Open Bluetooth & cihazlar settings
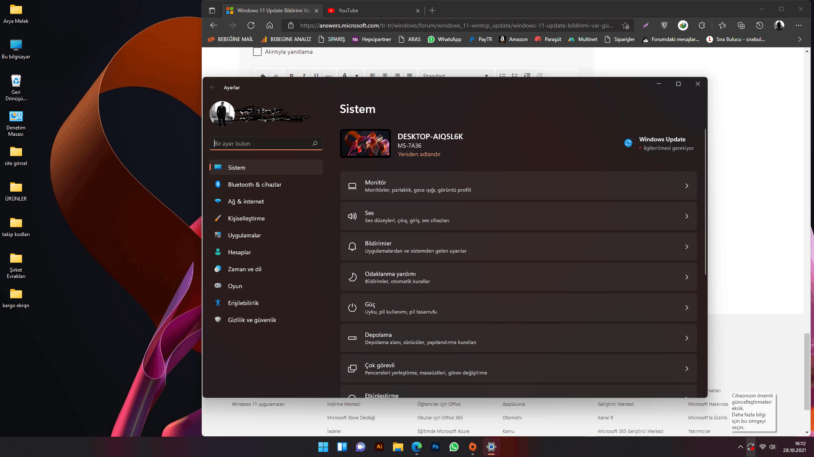The width and height of the screenshot is (814, 457). (254, 184)
